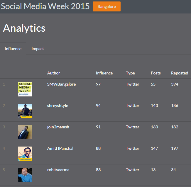Open SMWBangalore profile picture

(x=25, y=89)
